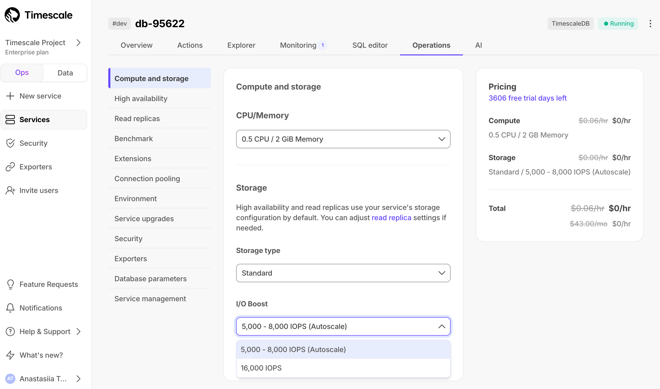Open the Explorer tab
The image size is (660, 389).
point(241,45)
